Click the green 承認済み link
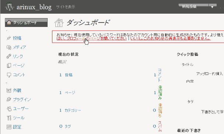 click(x=160, y=93)
